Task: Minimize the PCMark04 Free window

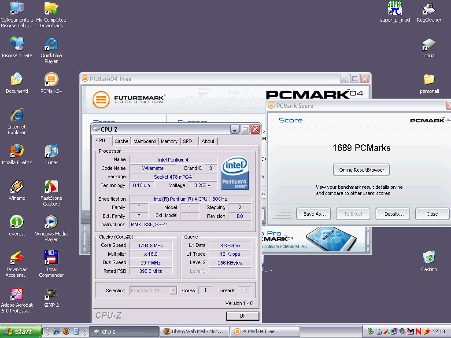Action: click(344, 79)
